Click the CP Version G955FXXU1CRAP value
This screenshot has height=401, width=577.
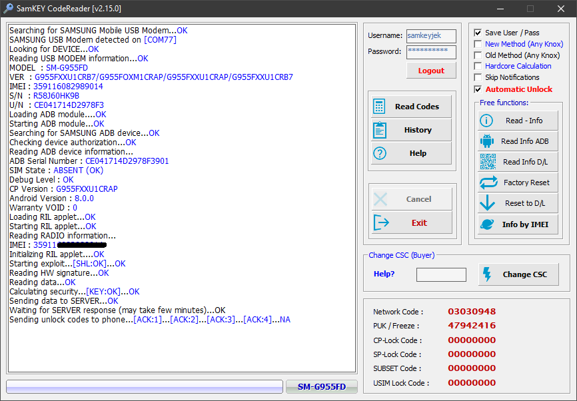(x=87, y=189)
